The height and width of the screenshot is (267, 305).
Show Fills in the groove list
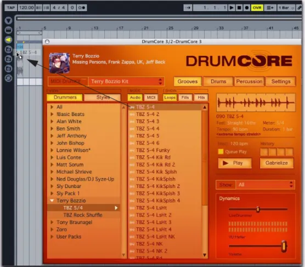(x=185, y=97)
